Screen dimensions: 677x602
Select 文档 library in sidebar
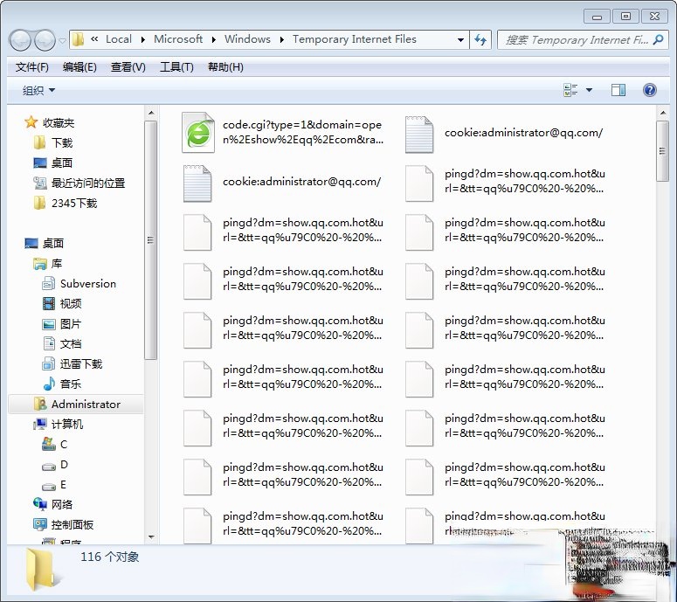pos(62,343)
